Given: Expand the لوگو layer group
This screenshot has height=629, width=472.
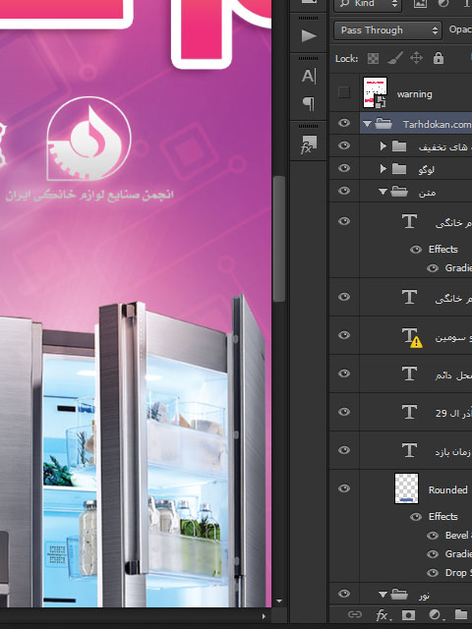Looking at the screenshot, I should [x=383, y=169].
